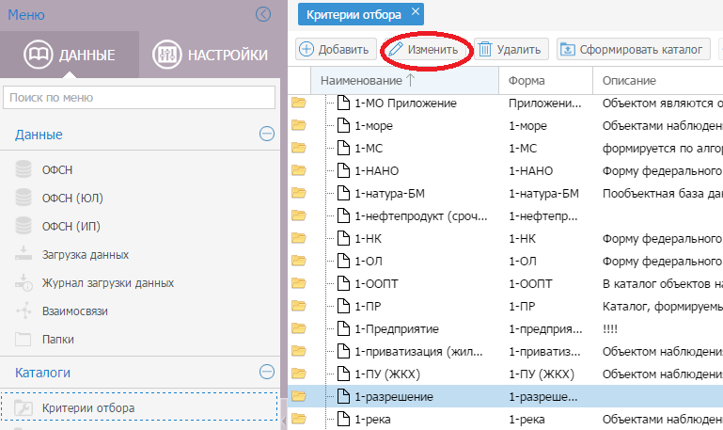Viewport: 723px width, 430px height.
Task: Select the 1-МС row
Action: [x=506, y=148]
